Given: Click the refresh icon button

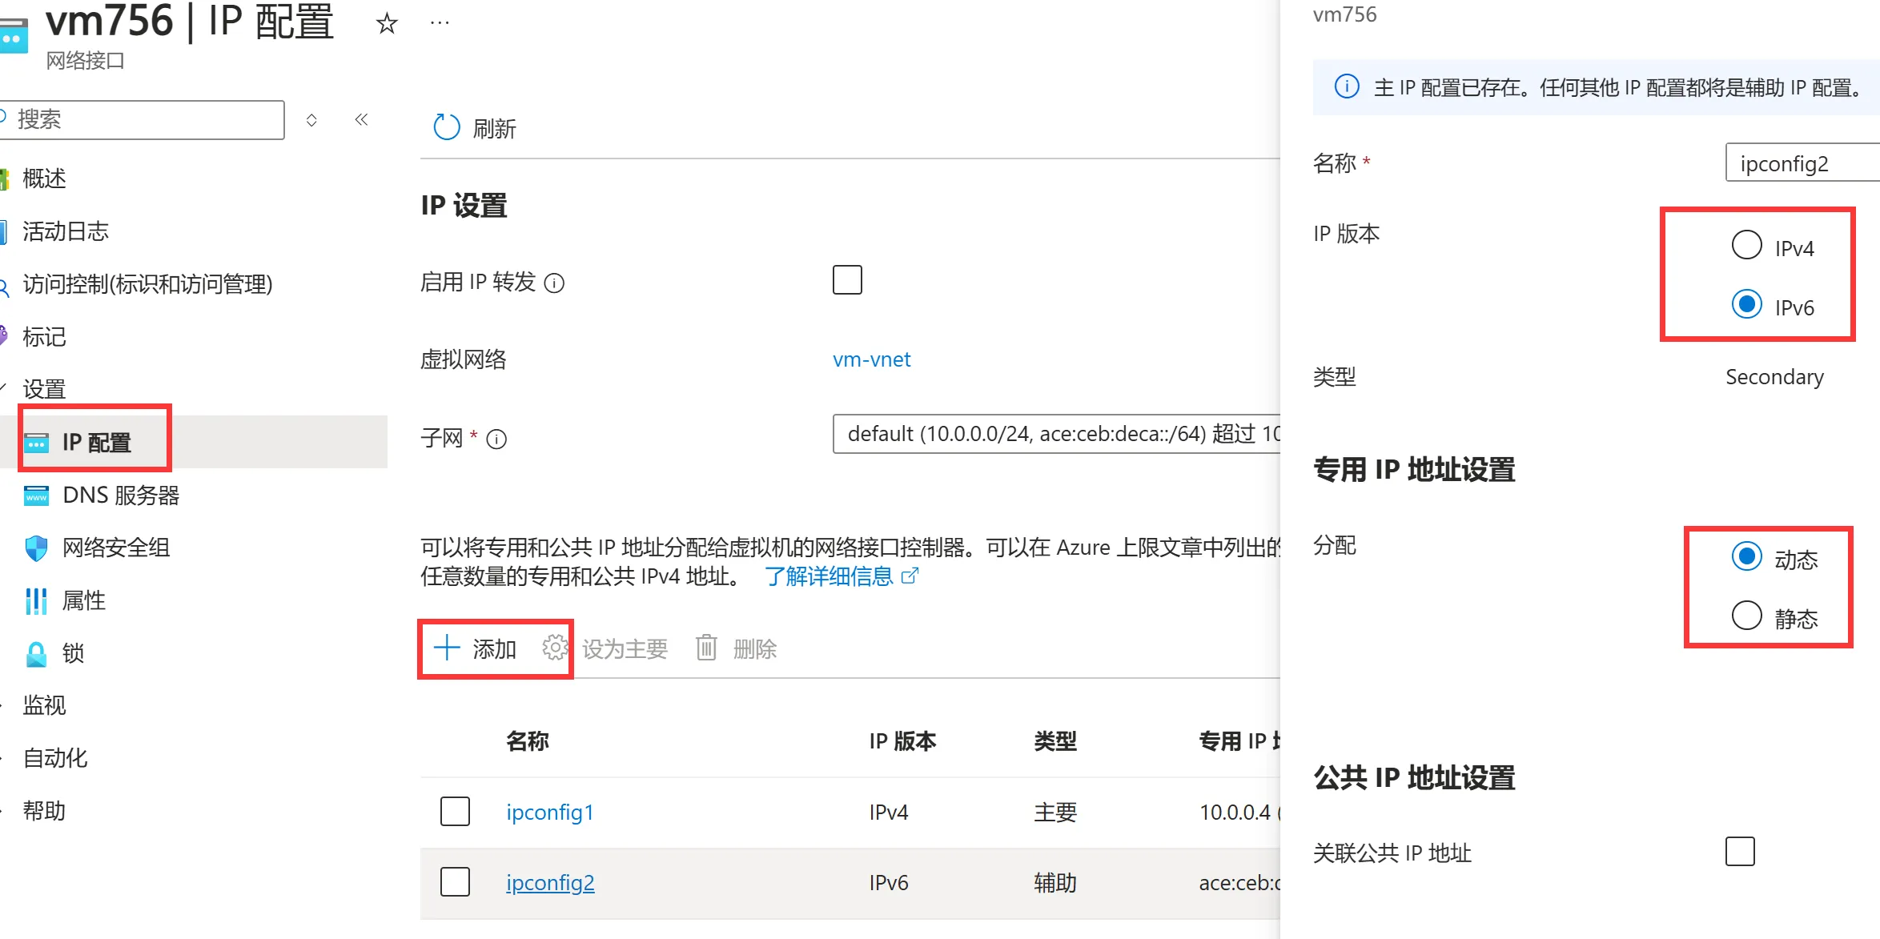Looking at the screenshot, I should [x=447, y=127].
